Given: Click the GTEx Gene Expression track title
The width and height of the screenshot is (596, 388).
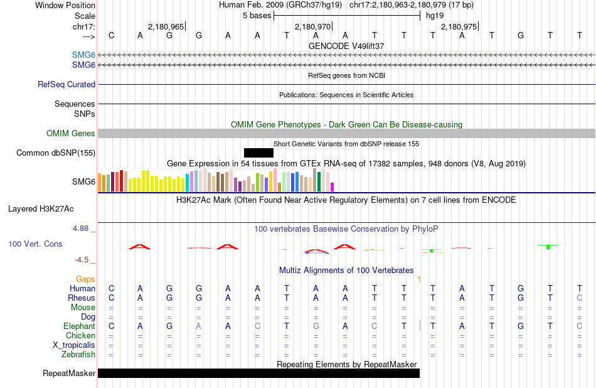Looking at the screenshot, I should click(x=346, y=164).
